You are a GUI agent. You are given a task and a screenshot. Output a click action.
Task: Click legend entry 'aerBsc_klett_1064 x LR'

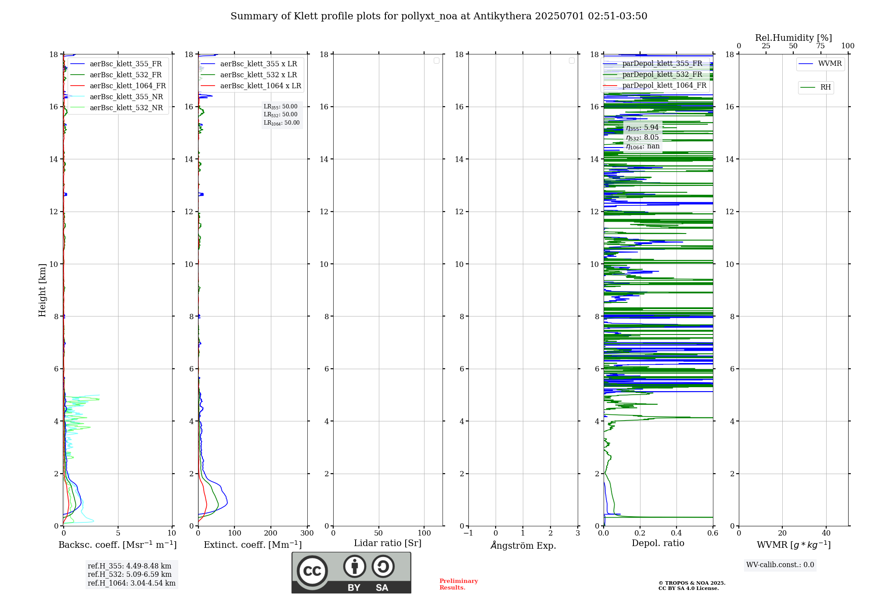tap(251, 86)
